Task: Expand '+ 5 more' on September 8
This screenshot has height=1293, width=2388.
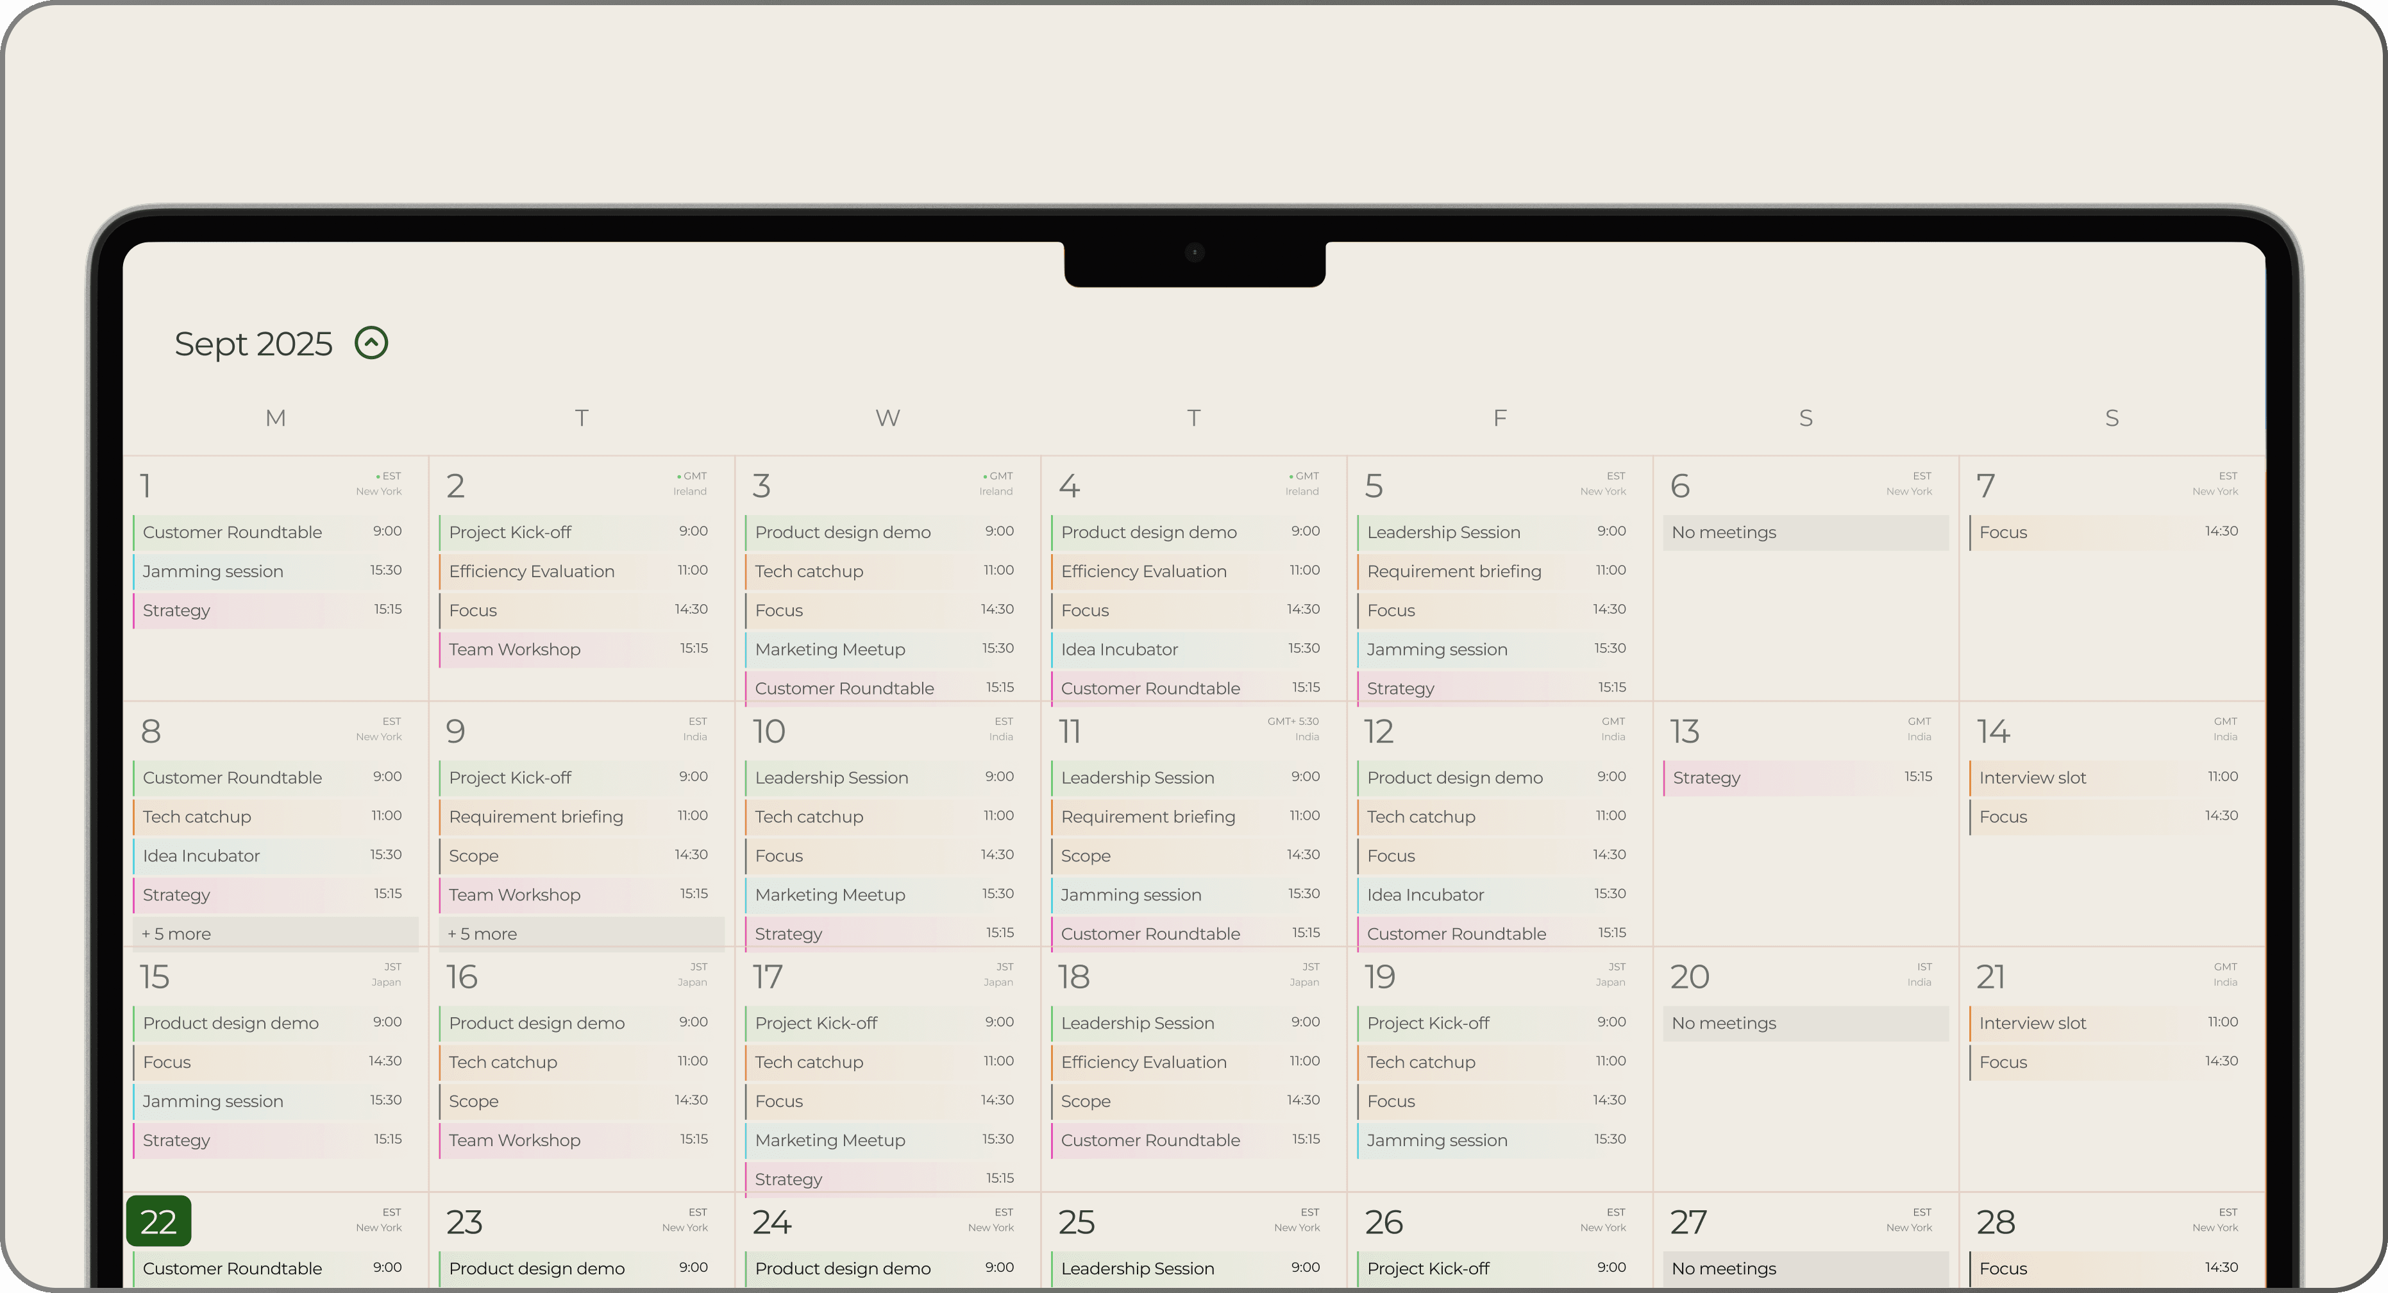Action: pyautogui.click(x=176, y=933)
